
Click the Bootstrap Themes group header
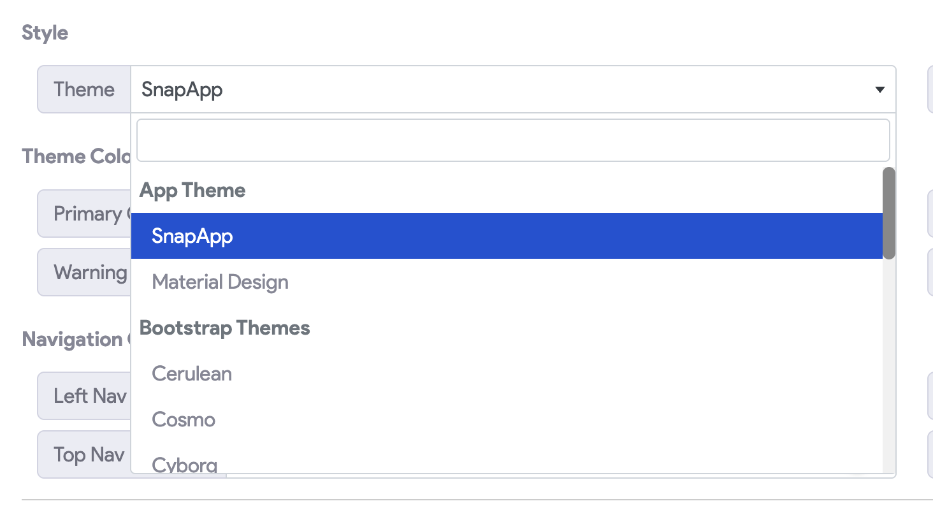point(225,328)
